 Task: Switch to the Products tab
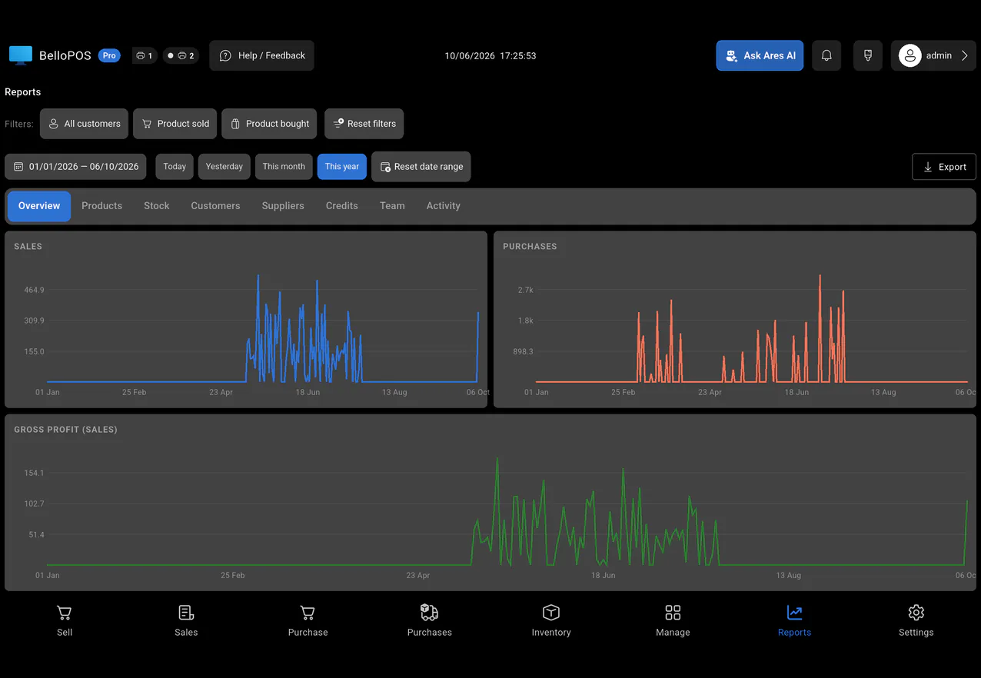coord(102,206)
